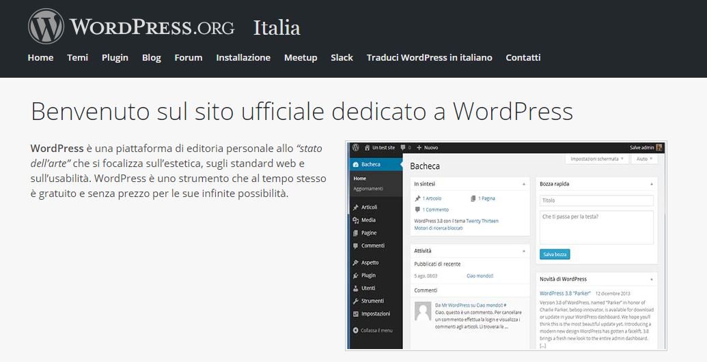This screenshot has height=362, width=707.
Task: Collapse the Attività panel arrow
Action: [x=523, y=251]
